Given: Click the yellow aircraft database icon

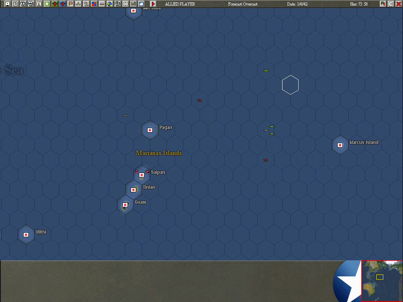Looking at the screenshot, I should tap(78, 4).
